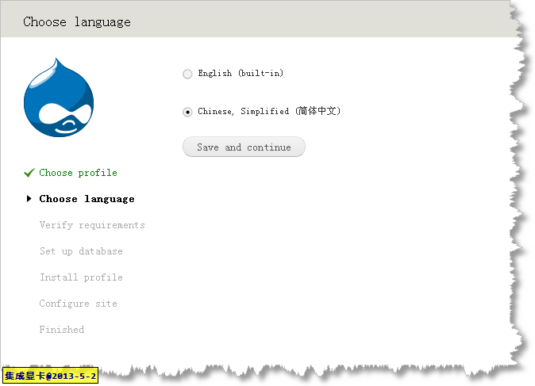Click the Chinese, Simplified (简体中文) label text
Screen dimensions: 535x386
(x=269, y=111)
